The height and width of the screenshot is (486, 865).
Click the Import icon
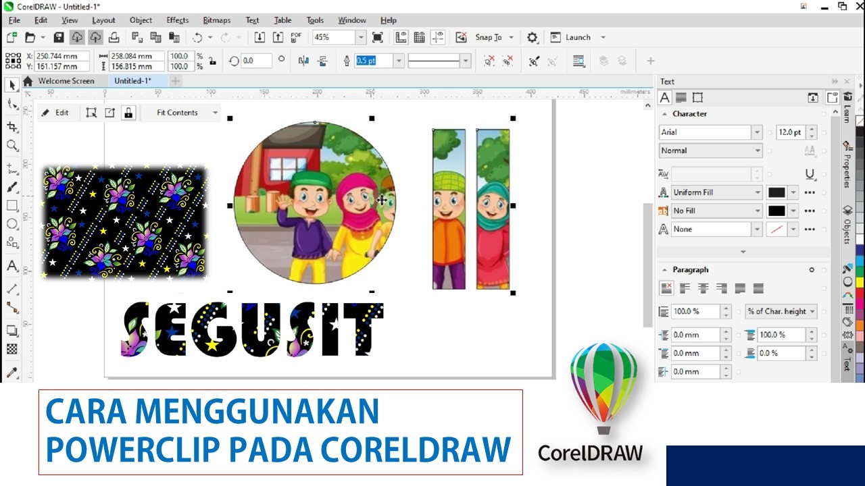pyautogui.click(x=259, y=37)
